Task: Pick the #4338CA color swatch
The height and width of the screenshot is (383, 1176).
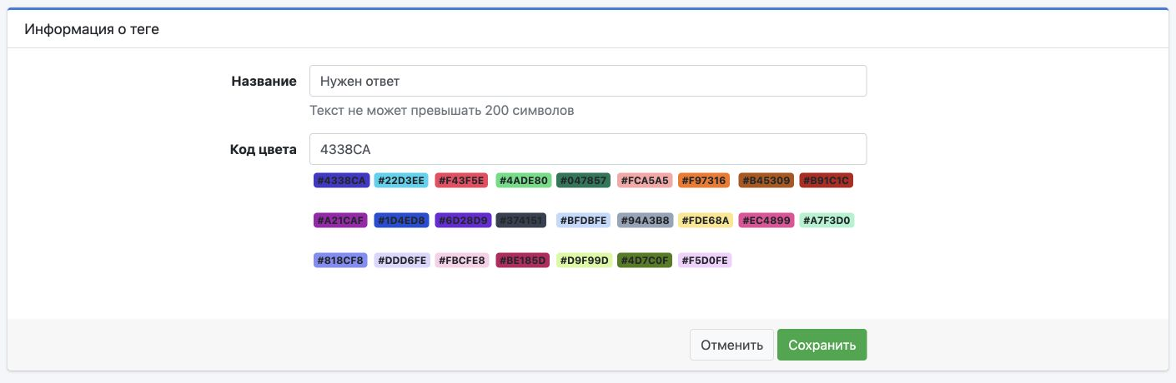Action: pos(341,180)
